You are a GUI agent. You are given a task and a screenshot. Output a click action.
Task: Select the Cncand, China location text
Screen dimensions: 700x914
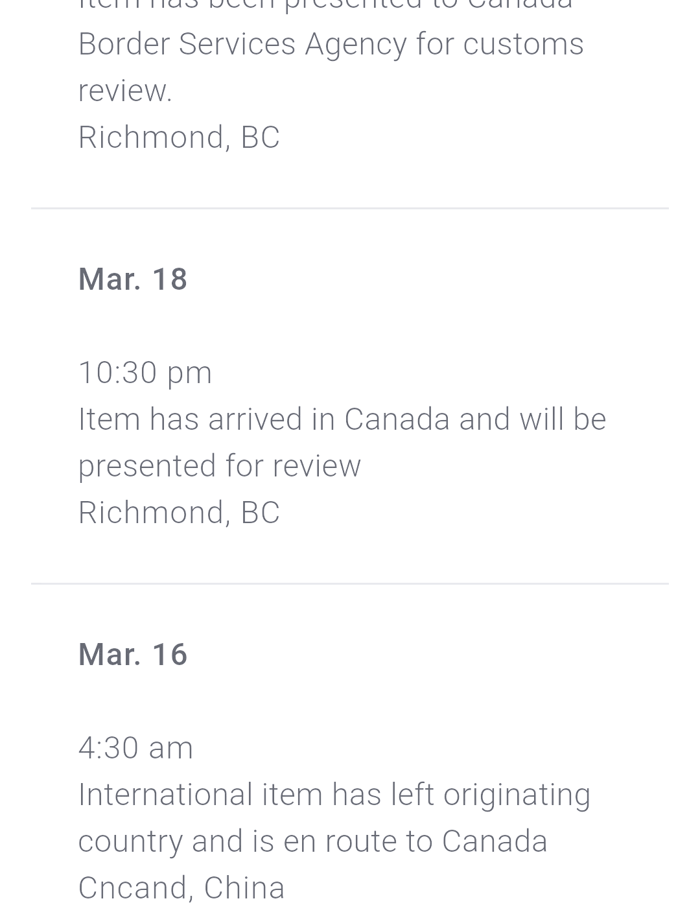(181, 888)
